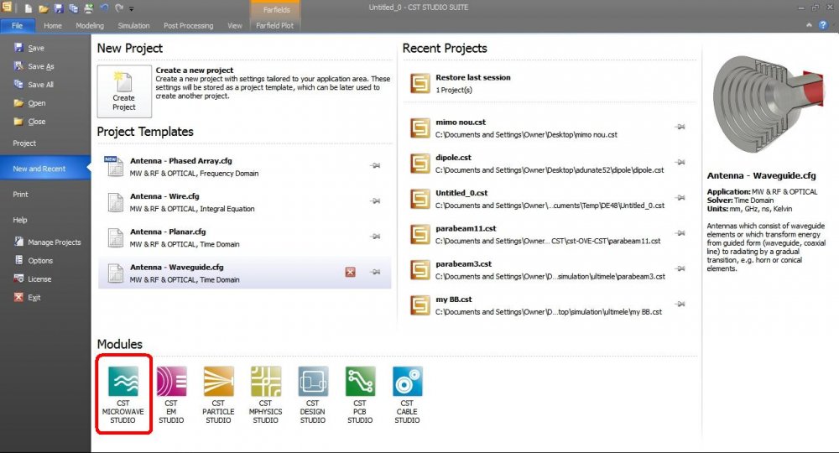Select Antenna - Phased Array.cfg template
The image size is (839, 453).
(x=244, y=166)
